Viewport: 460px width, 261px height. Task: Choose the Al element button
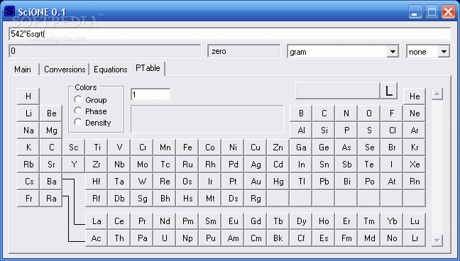tap(301, 130)
